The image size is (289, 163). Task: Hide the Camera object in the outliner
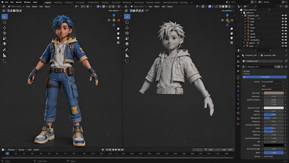click(283, 43)
